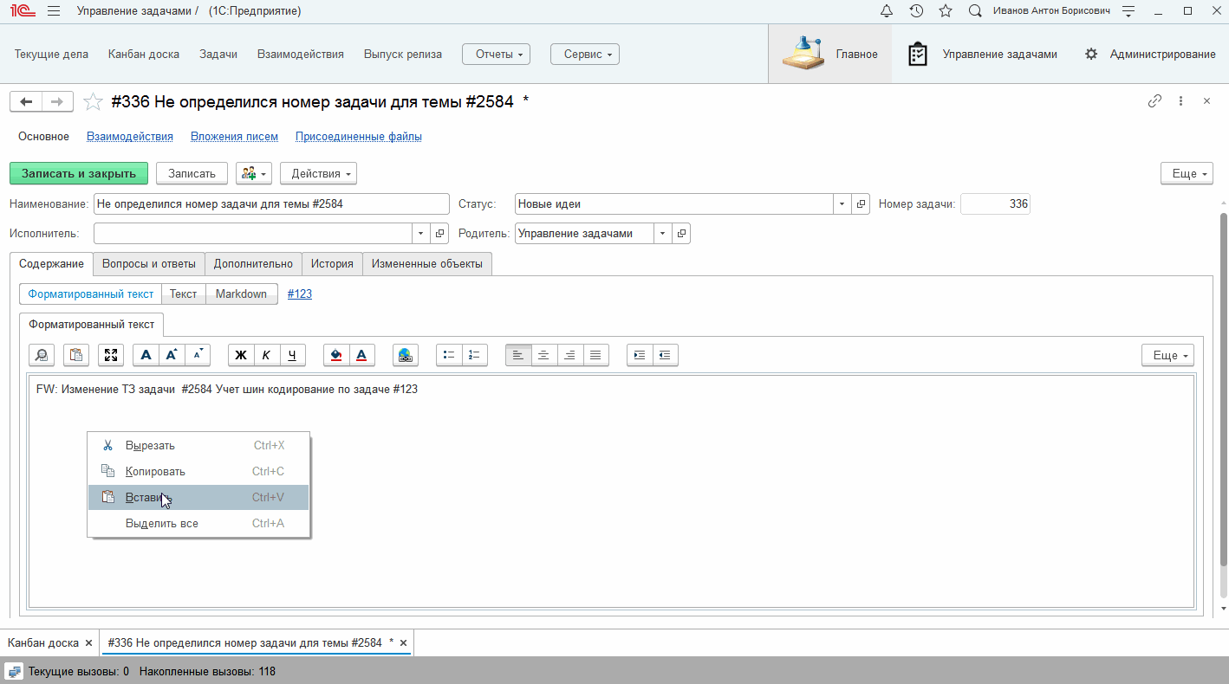Switch to История tab

pos(333,264)
